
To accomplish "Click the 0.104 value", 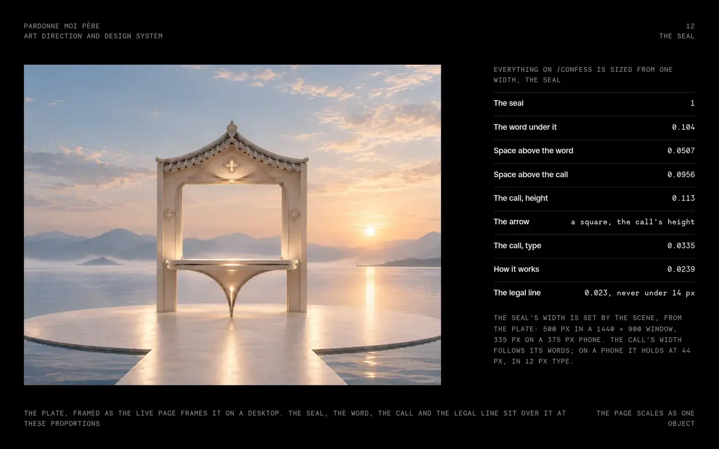I will click(x=683, y=127).
